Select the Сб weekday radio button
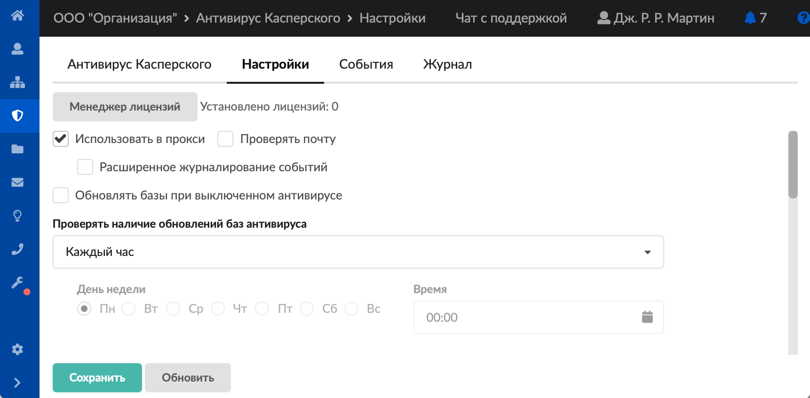 coord(307,309)
